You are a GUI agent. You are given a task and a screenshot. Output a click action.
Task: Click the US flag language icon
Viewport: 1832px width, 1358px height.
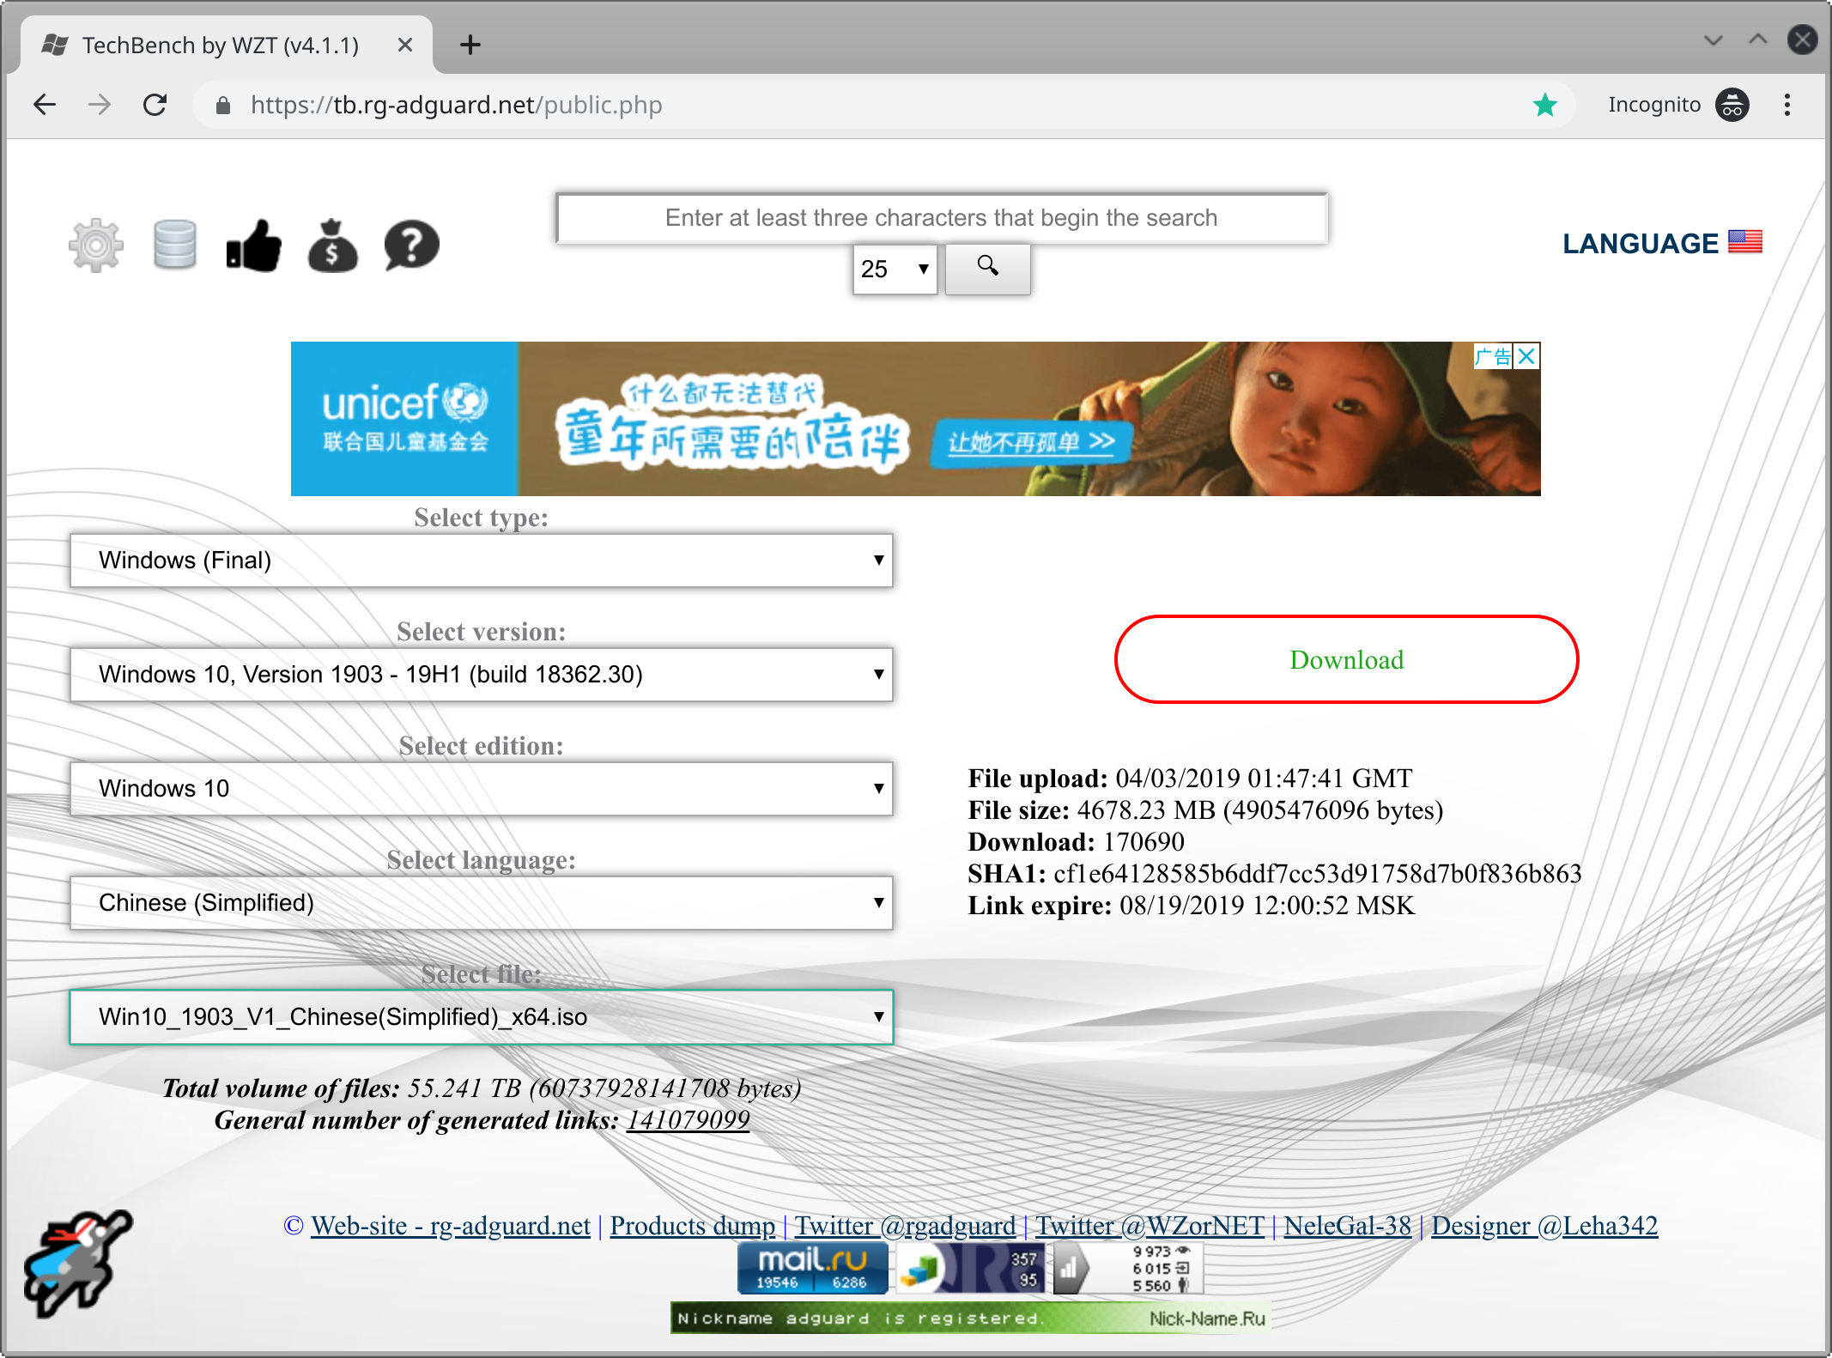pyautogui.click(x=1744, y=242)
